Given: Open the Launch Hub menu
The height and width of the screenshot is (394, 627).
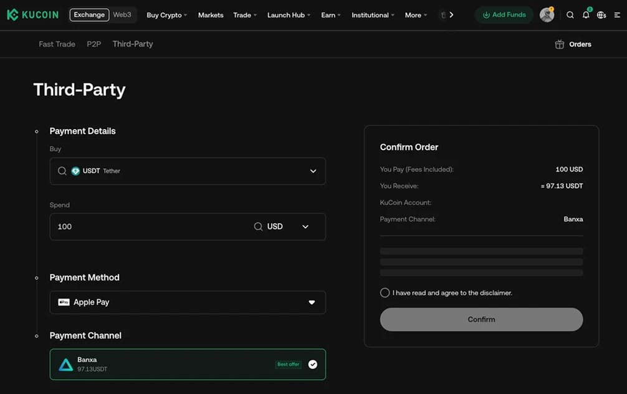Looking at the screenshot, I should click(289, 15).
